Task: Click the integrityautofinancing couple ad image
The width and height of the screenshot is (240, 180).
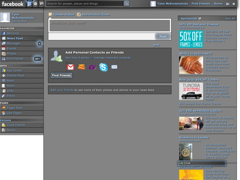Action: point(191,123)
